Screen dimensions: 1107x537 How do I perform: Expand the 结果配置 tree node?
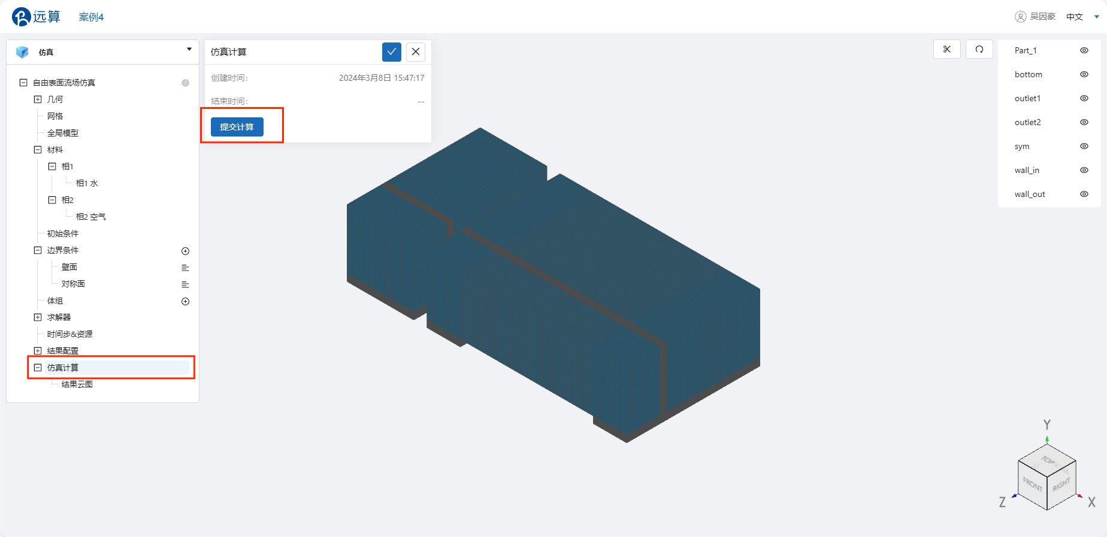(x=38, y=351)
